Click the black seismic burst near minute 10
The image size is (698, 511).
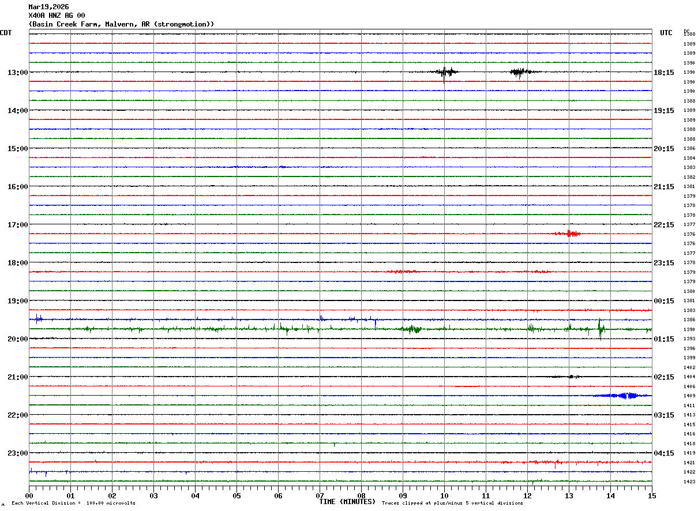pos(446,72)
